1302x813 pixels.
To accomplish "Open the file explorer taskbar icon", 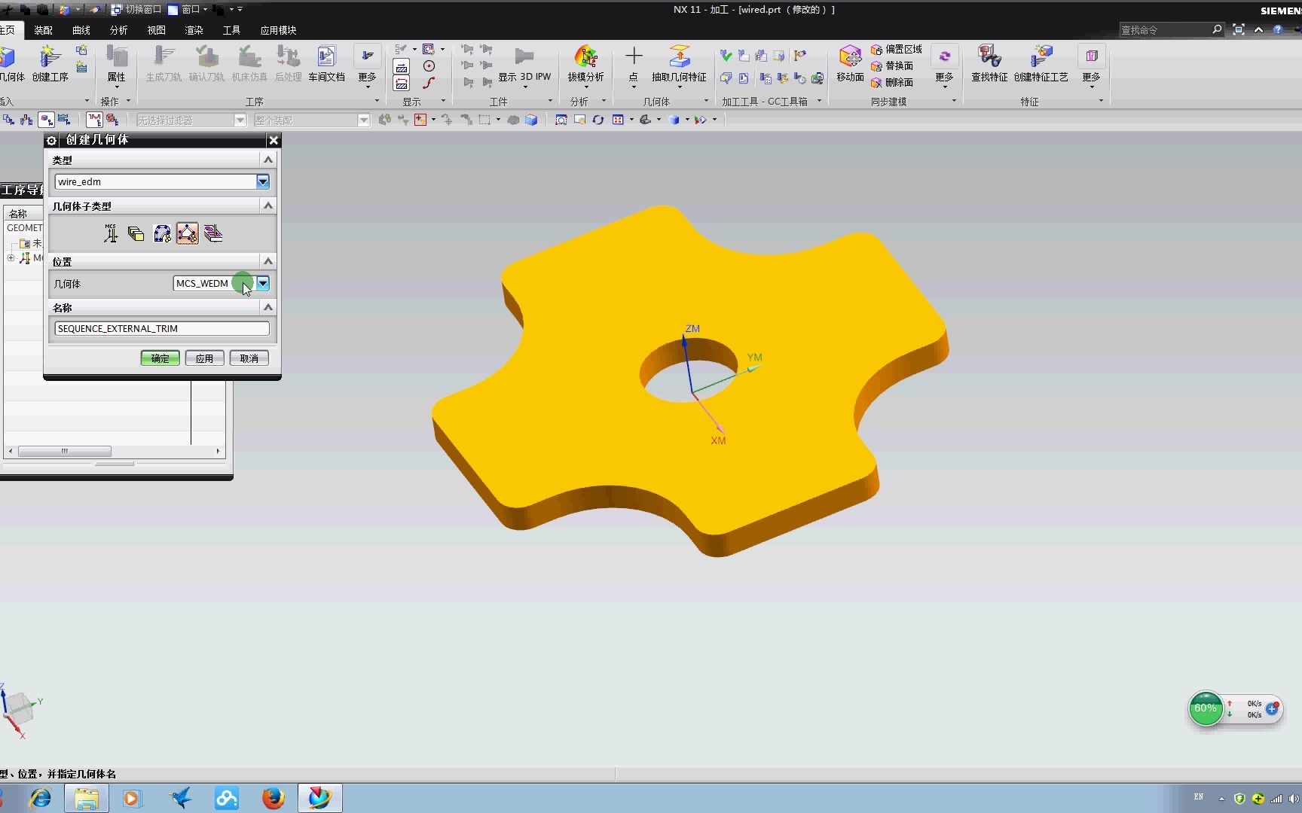I will point(86,798).
